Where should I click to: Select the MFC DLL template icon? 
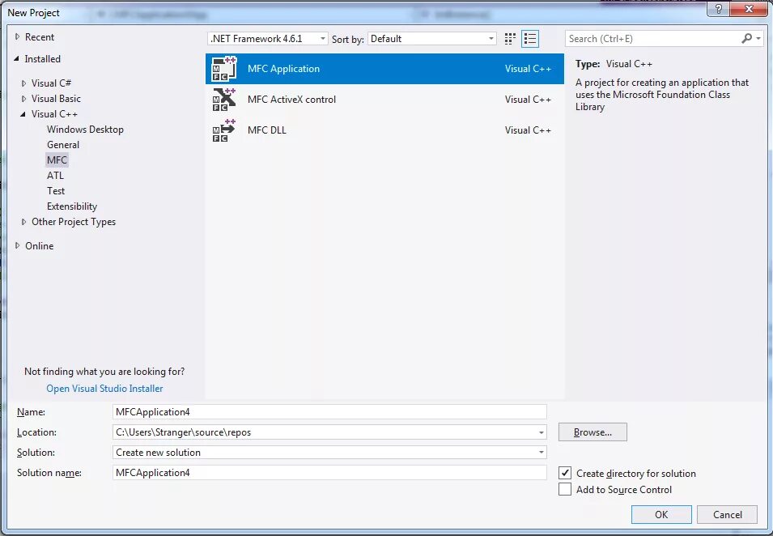click(224, 130)
